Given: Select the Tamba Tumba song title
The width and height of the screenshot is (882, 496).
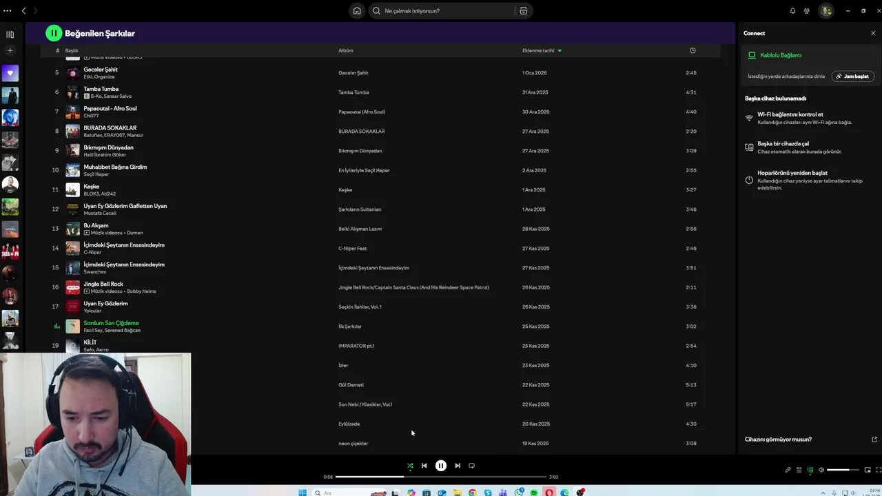Looking at the screenshot, I should click(x=101, y=89).
